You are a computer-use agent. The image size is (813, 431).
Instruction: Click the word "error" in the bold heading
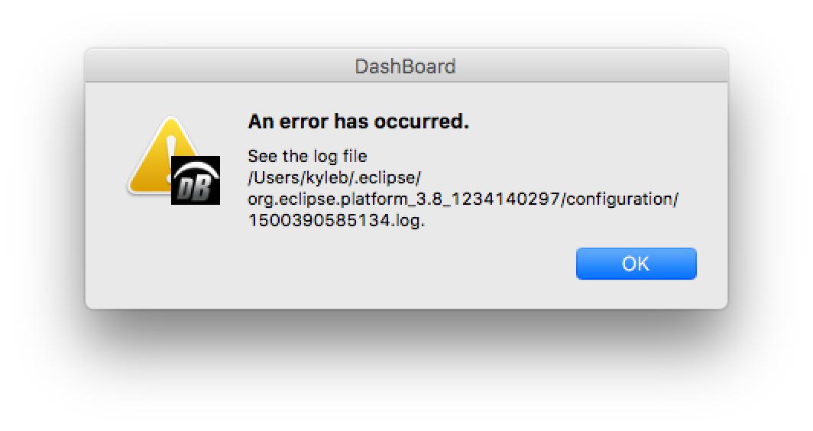tap(304, 122)
